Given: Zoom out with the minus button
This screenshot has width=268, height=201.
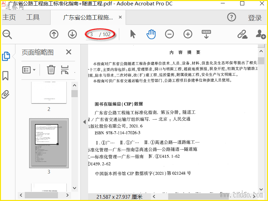Looking at the screenshot, I should pyautogui.click(x=170, y=34).
